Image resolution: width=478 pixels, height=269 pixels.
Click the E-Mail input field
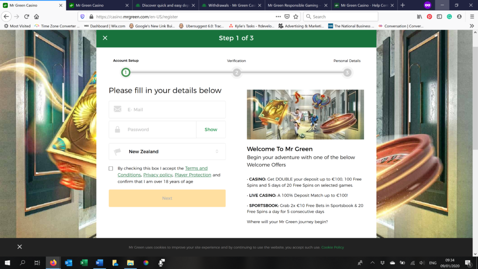click(x=167, y=109)
